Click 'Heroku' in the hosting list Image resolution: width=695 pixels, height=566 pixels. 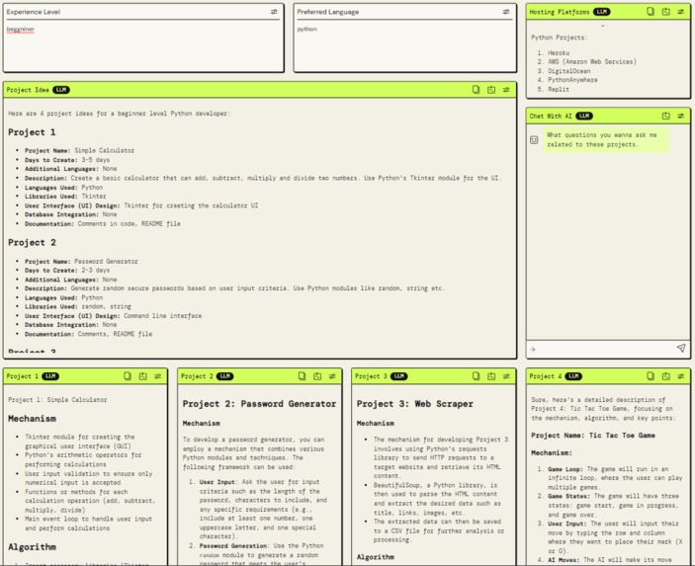[559, 52]
